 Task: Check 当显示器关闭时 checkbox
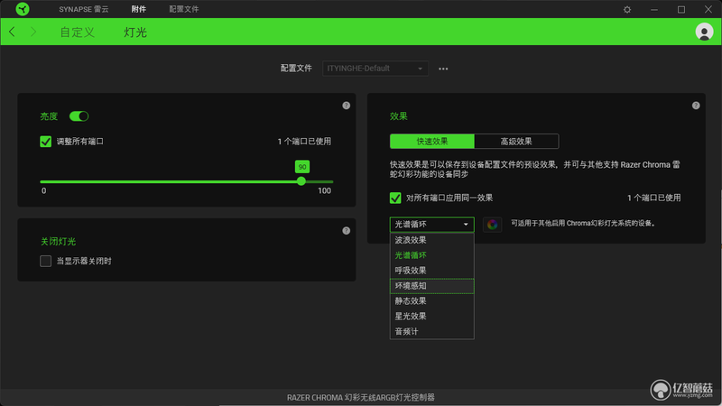(x=46, y=261)
